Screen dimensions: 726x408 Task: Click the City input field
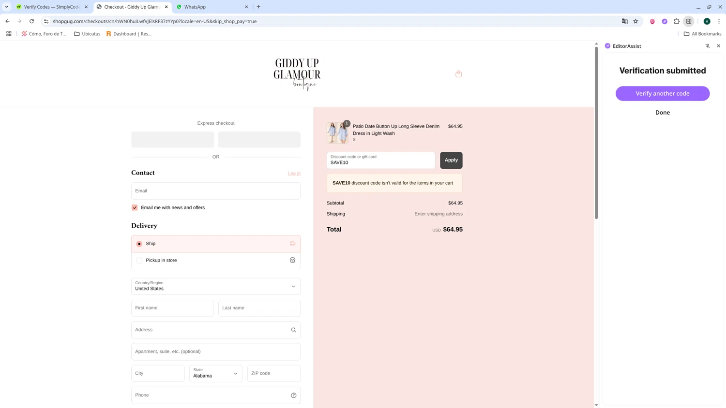[158, 373]
